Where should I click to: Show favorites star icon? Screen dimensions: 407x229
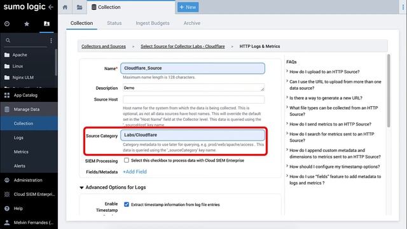pyautogui.click(x=27, y=24)
